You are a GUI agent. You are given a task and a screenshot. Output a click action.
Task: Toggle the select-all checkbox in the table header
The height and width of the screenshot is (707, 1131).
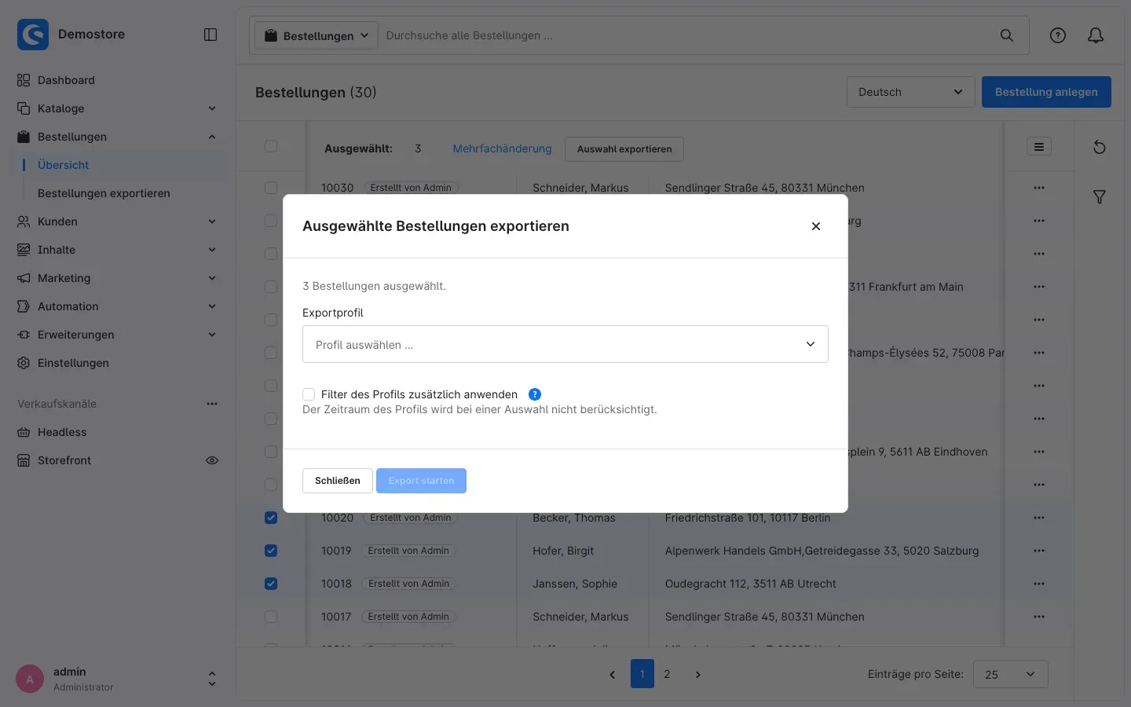(x=271, y=146)
